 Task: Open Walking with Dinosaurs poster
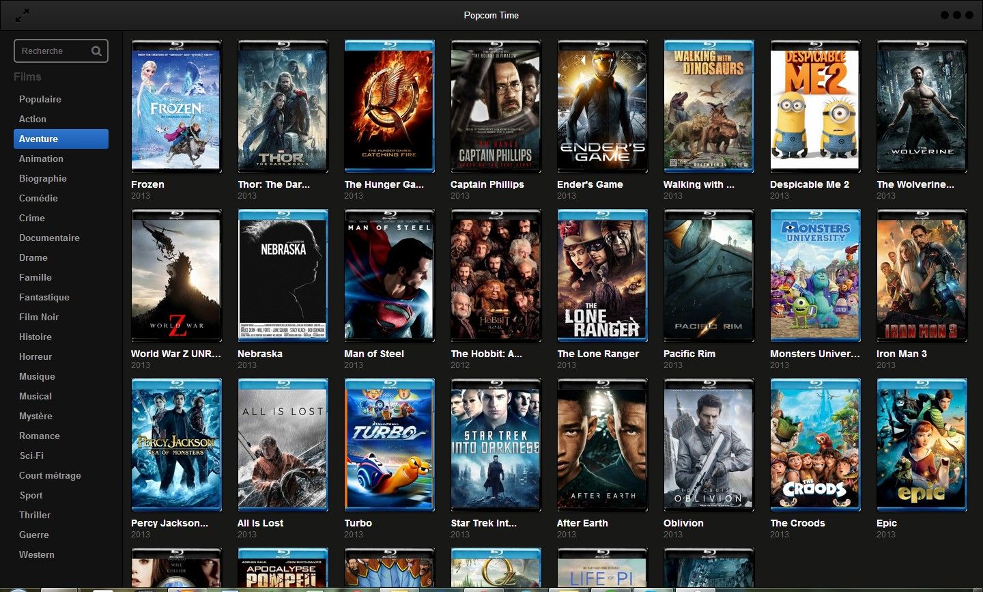click(709, 106)
